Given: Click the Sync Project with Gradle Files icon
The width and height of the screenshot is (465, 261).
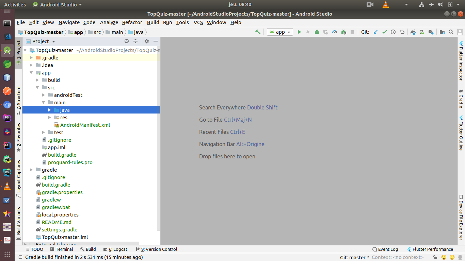Looking at the screenshot, I should 413,32.
